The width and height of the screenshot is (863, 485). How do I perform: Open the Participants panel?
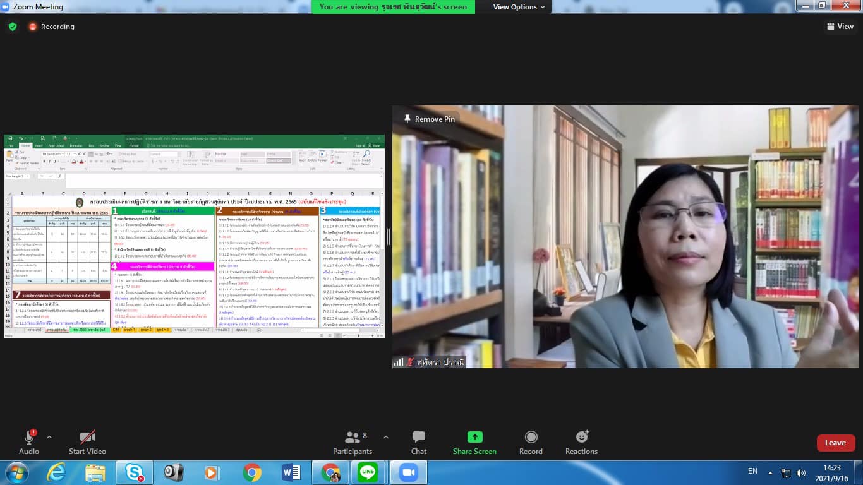(x=353, y=437)
